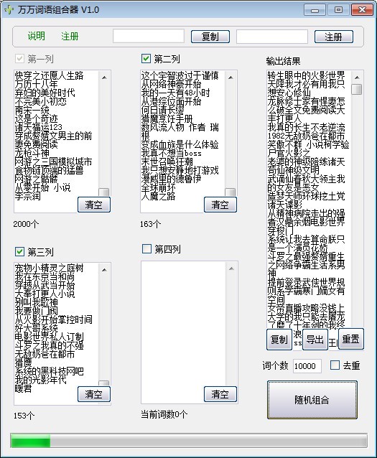The width and height of the screenshot is (377, 458).
Task: Click the up arrow of fourth column scrollbar
Action: point(231,268)
